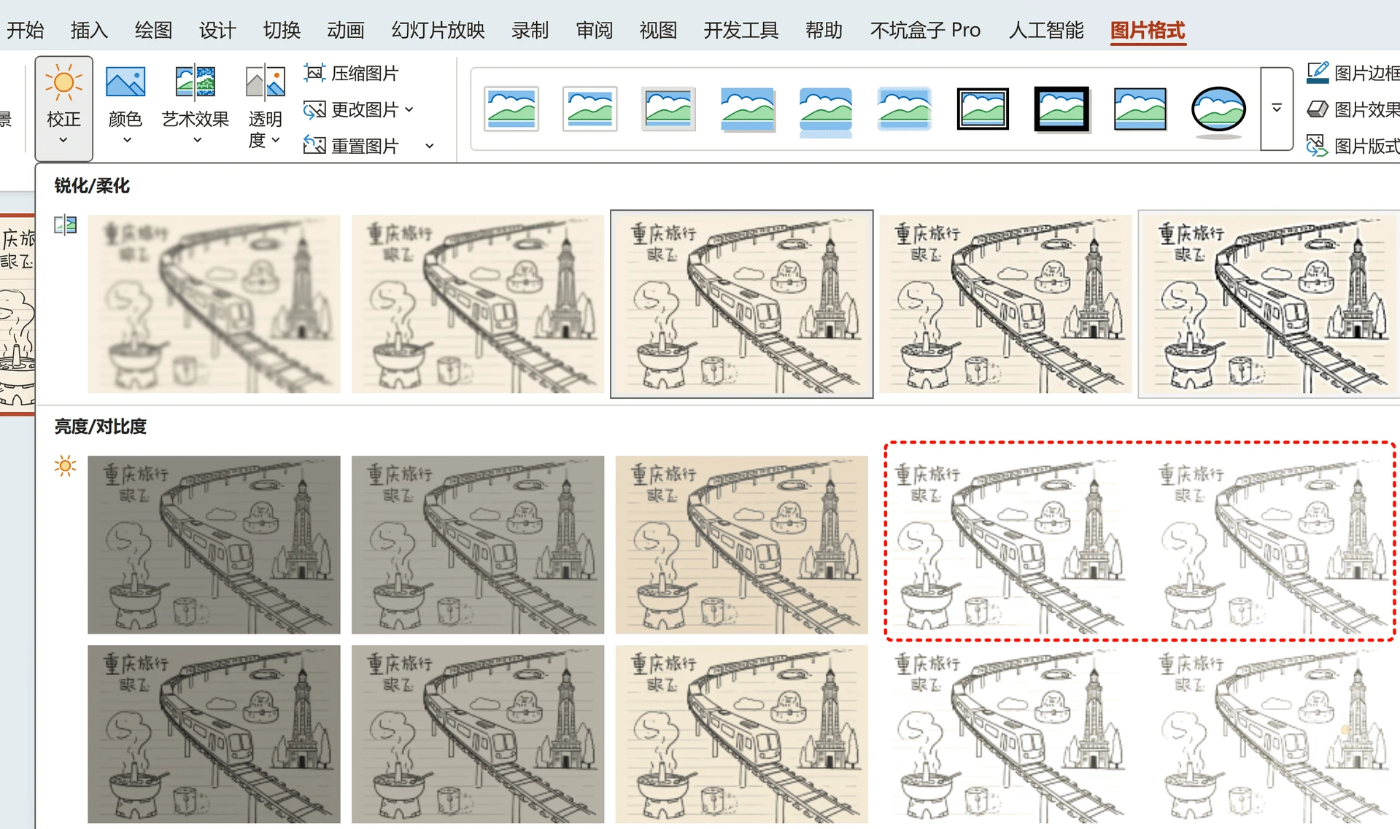Click the 颜色 color icon

[125, 83]
